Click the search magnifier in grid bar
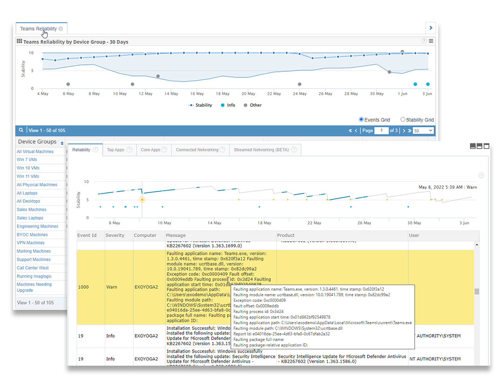502x389 pixels. pos(21,130)
